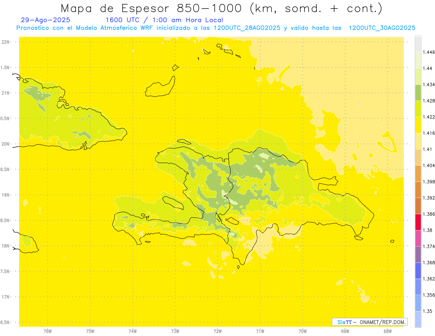
Task: Click the legend value 1.422
Action: pyautogui.click(x=429, y=117)
